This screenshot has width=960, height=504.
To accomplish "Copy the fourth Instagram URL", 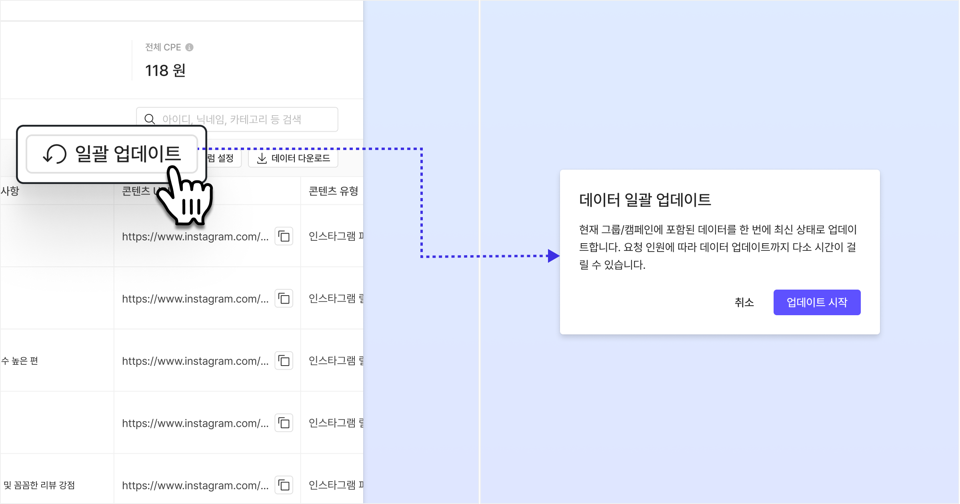I will click(284, 423).
